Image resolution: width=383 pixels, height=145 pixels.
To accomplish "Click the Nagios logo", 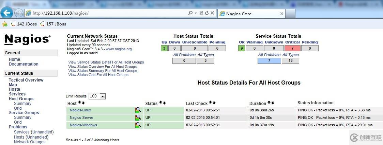I will [x=28, y=39].
